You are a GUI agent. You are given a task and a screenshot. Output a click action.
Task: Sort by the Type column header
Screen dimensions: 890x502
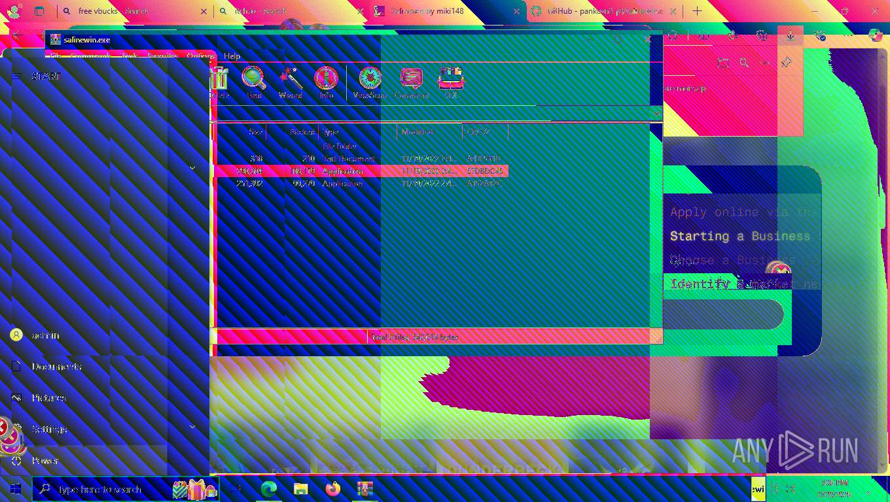tap(358, 131)
